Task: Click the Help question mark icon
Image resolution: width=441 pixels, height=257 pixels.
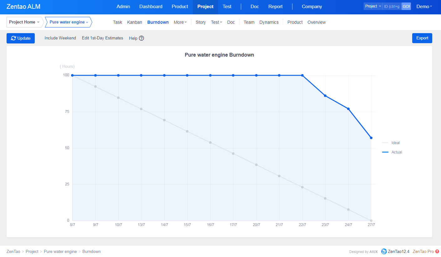Action: pos(141,38)
